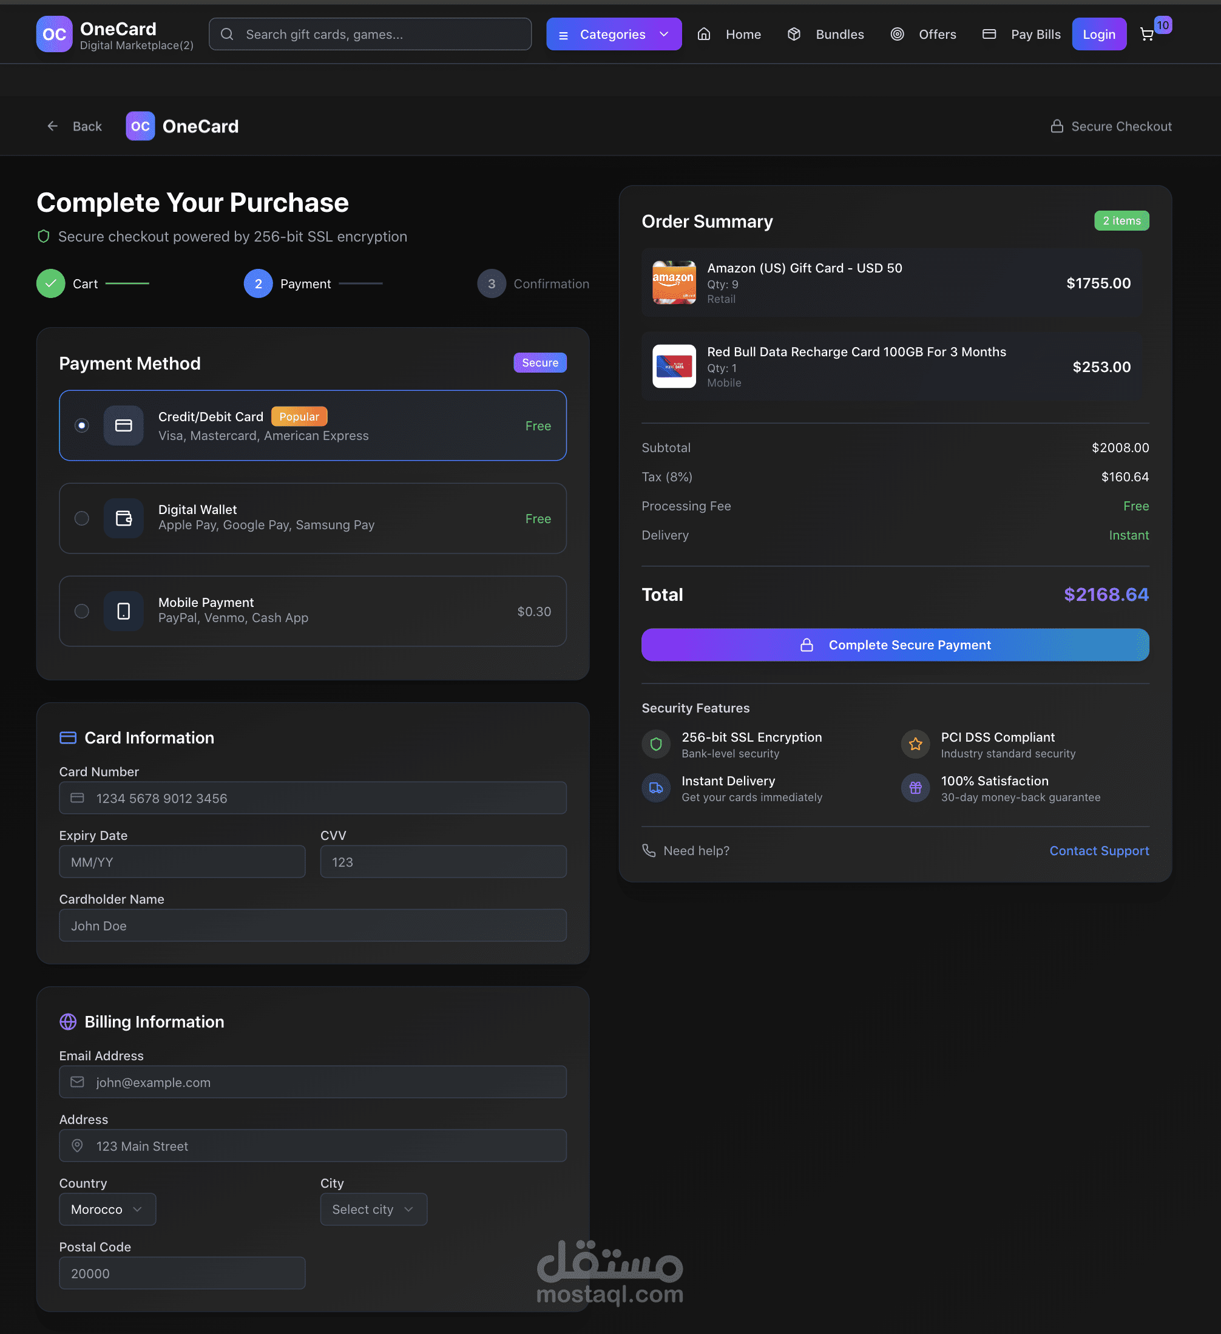Open the Select city dropdown
Viewport: 1221px width, 1334px height.
[x=373, y=1209]
